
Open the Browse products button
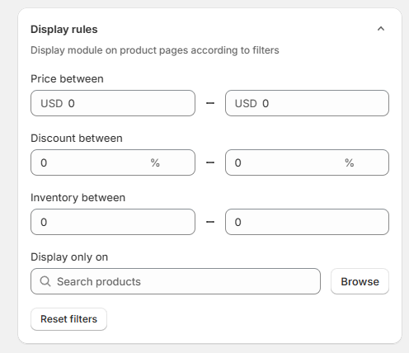click(x=360, y=281)
